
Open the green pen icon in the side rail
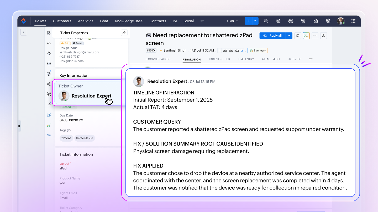point(49,125)
